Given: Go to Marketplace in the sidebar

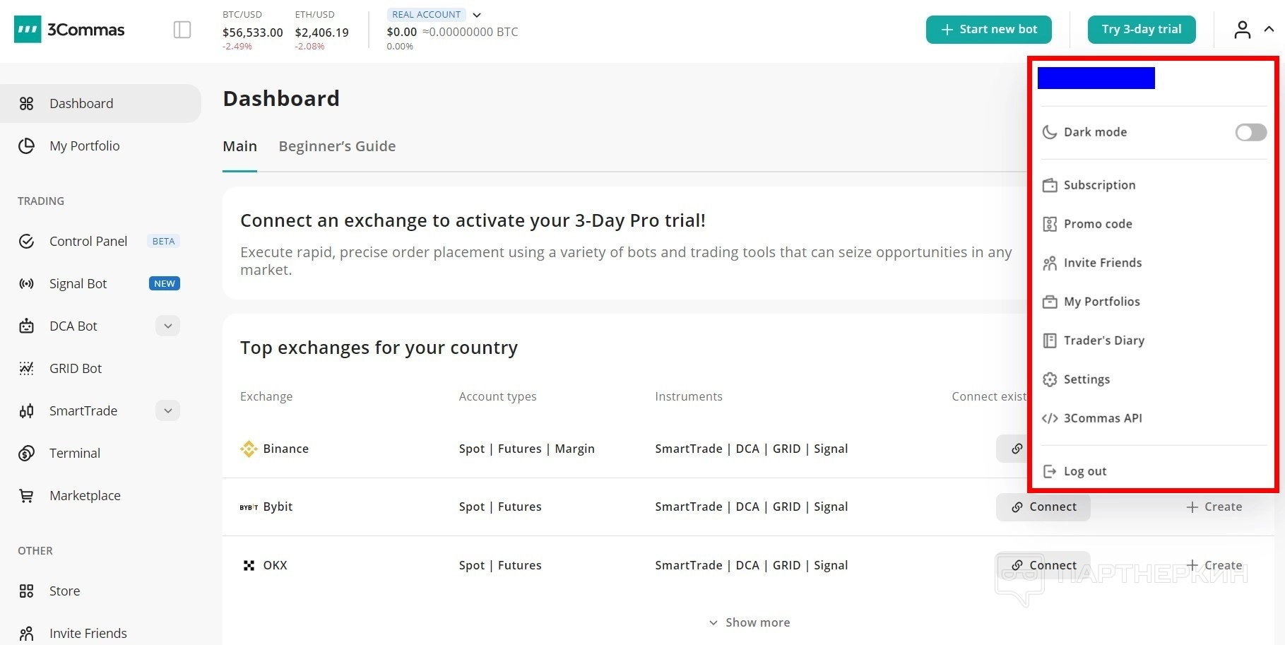Looking at the screenshot, I should coord(85,496).
